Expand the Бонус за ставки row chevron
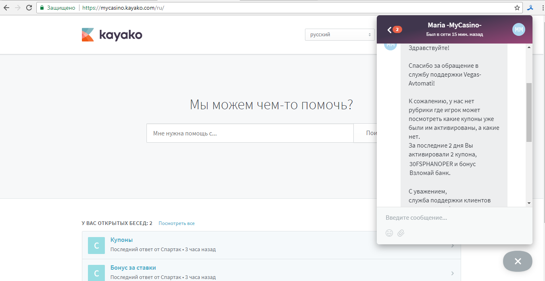545x281 pixels. click(x=453, y=273)
